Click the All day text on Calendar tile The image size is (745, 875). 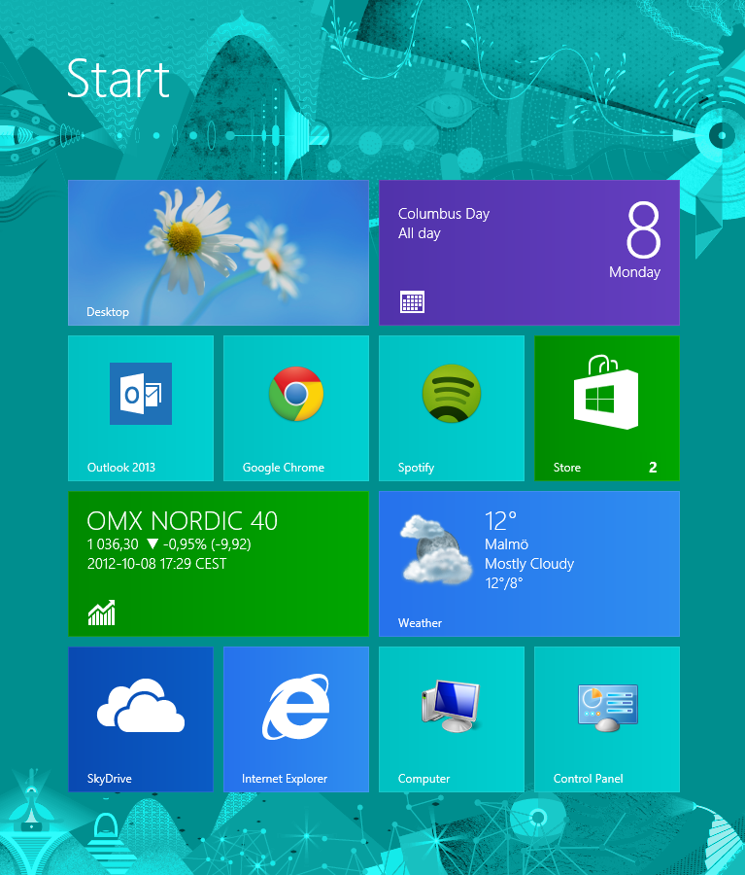tap(420, 233)
